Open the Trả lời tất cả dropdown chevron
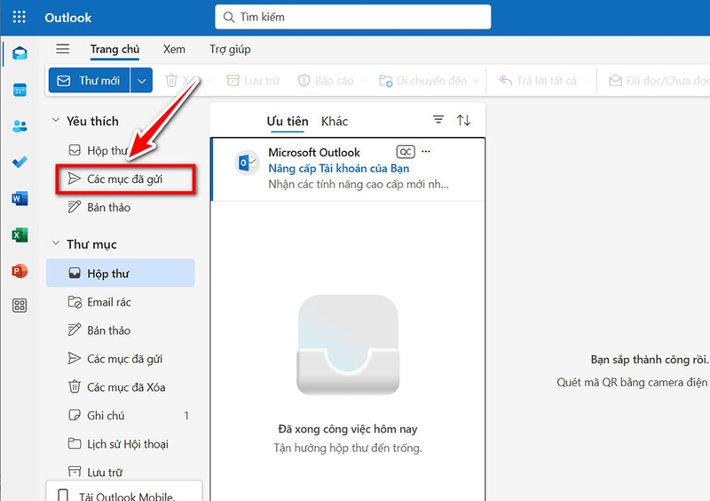Image resolution: width=710 pixels, height=501 pixels. (587, 81)
